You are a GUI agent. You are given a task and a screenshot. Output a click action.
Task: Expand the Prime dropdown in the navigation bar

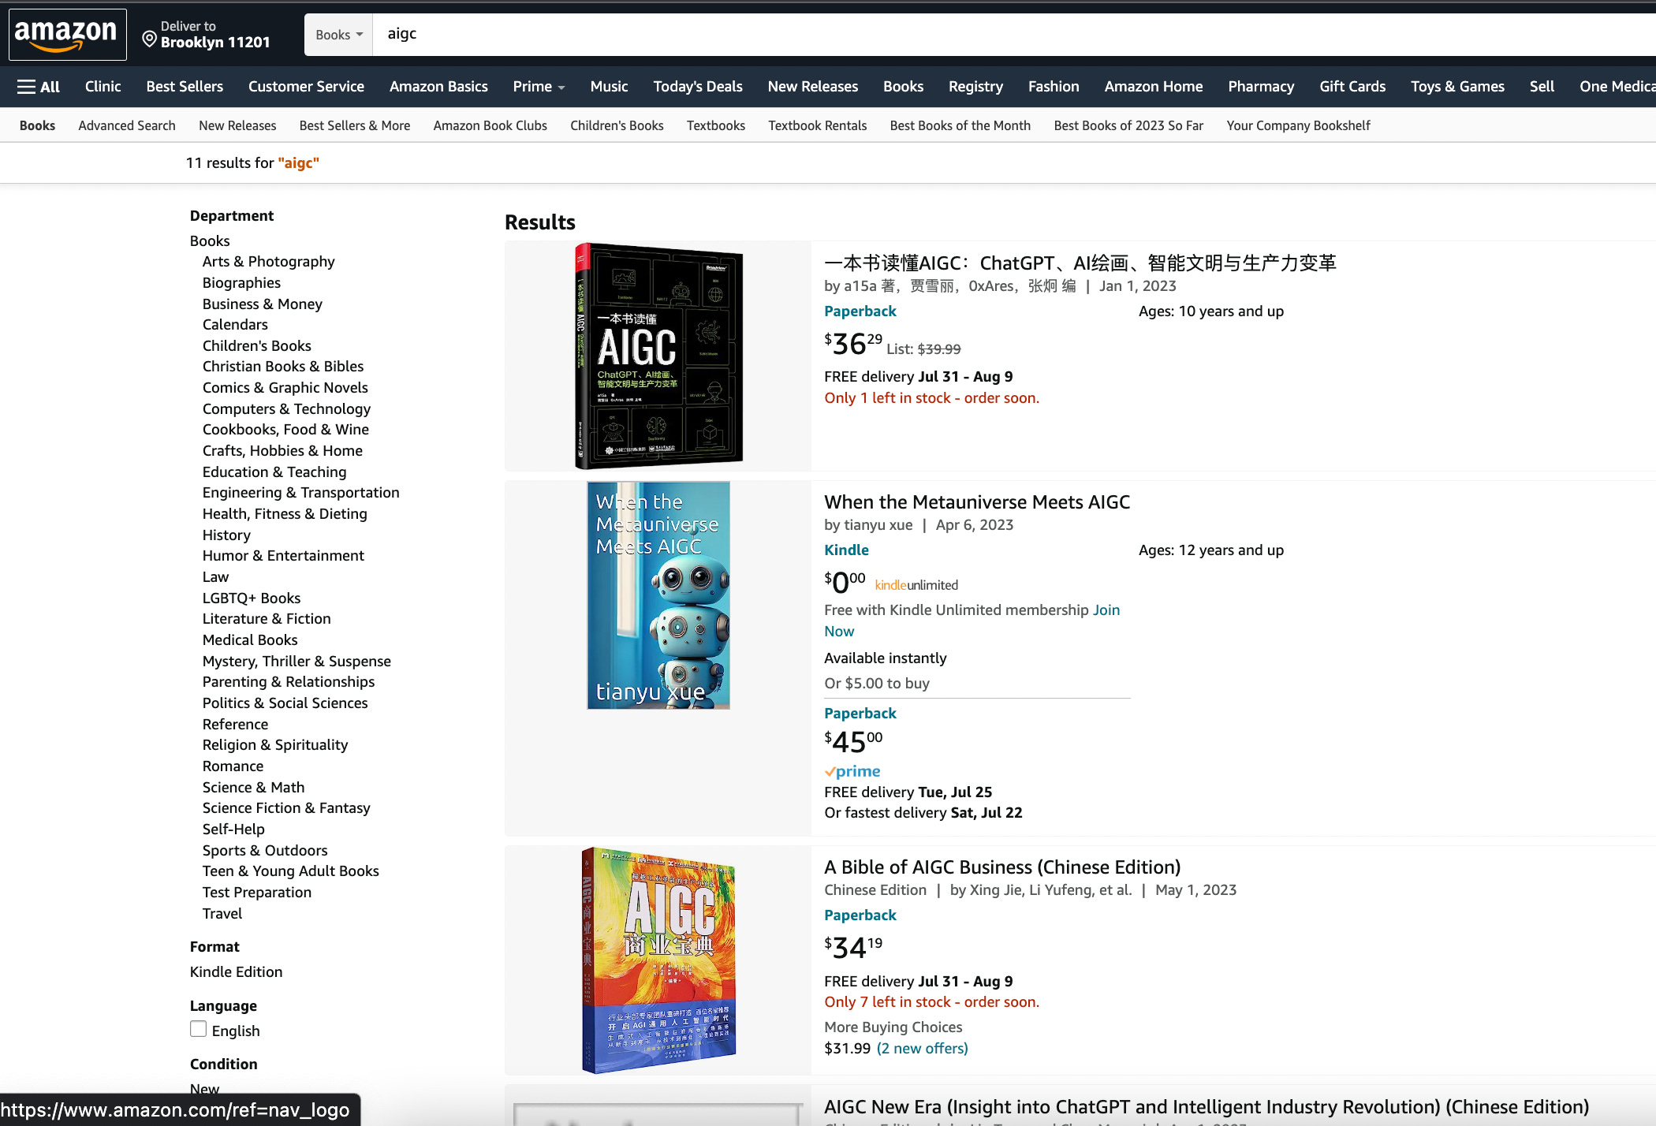pos(539,87)
